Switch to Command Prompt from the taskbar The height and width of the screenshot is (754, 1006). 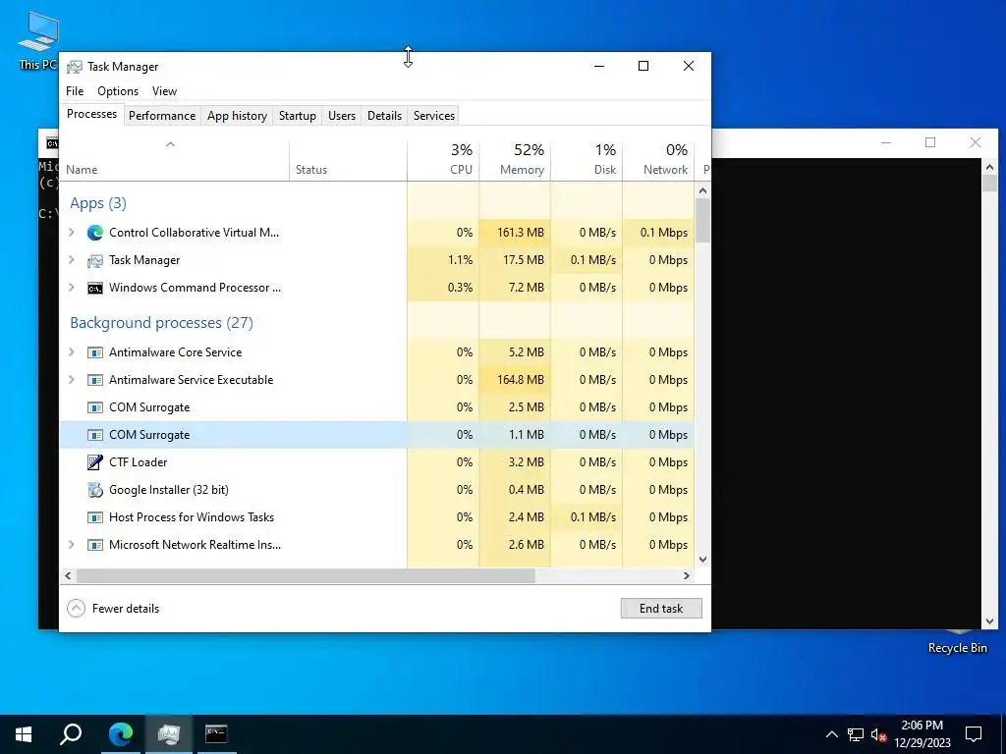216,734
